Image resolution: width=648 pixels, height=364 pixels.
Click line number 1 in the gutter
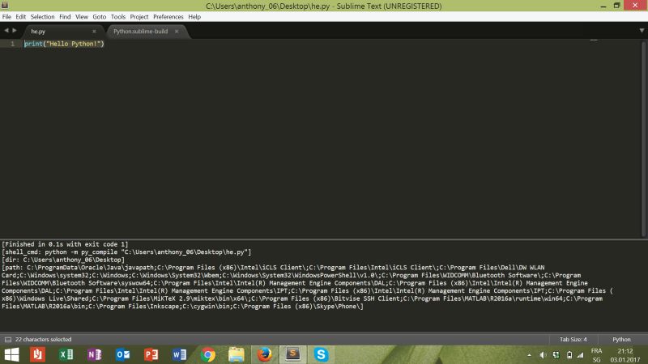[x=12, y=44]
